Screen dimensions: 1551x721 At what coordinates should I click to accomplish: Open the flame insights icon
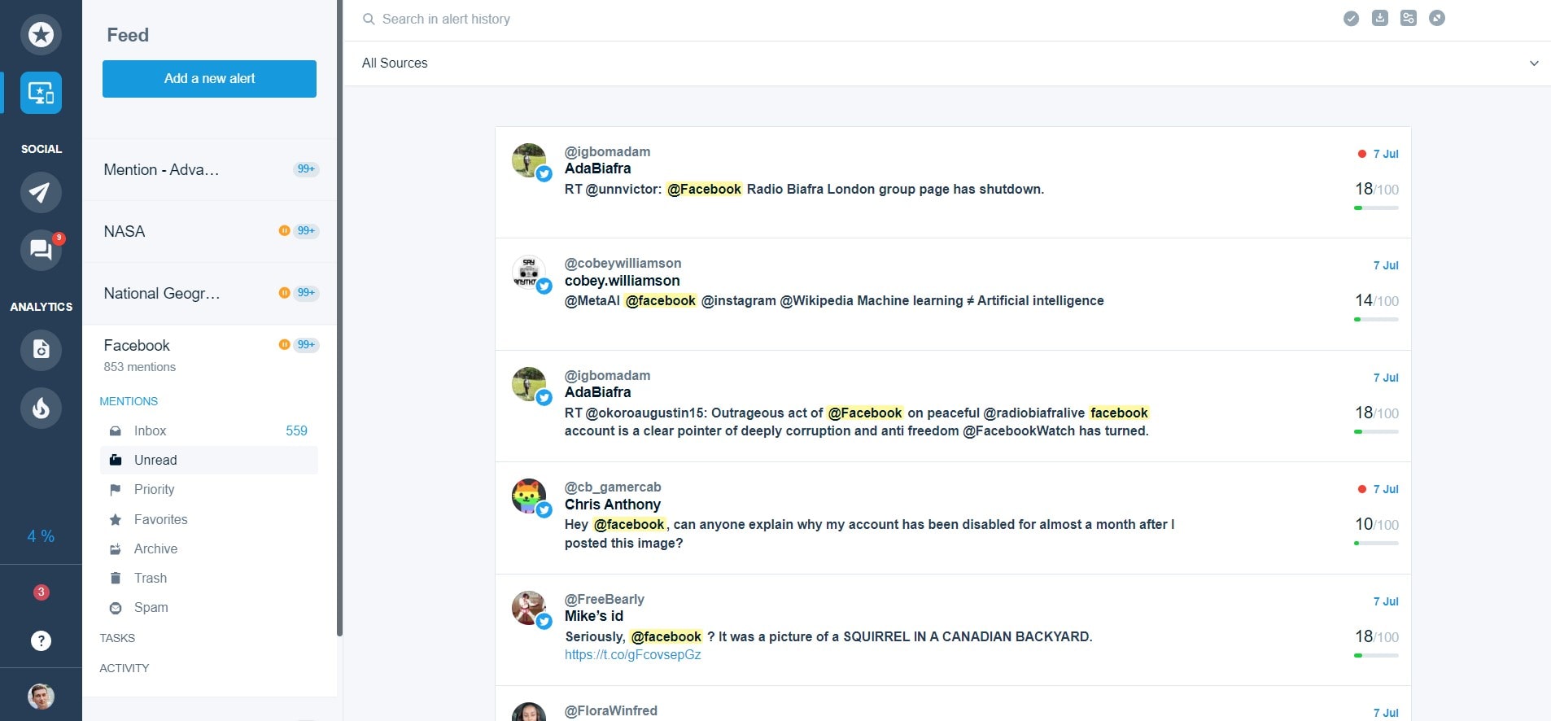point(41,408)
